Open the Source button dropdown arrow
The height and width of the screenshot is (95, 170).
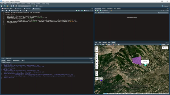90,11
